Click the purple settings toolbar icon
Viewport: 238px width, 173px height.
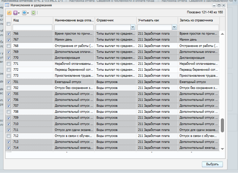[15, 13]
